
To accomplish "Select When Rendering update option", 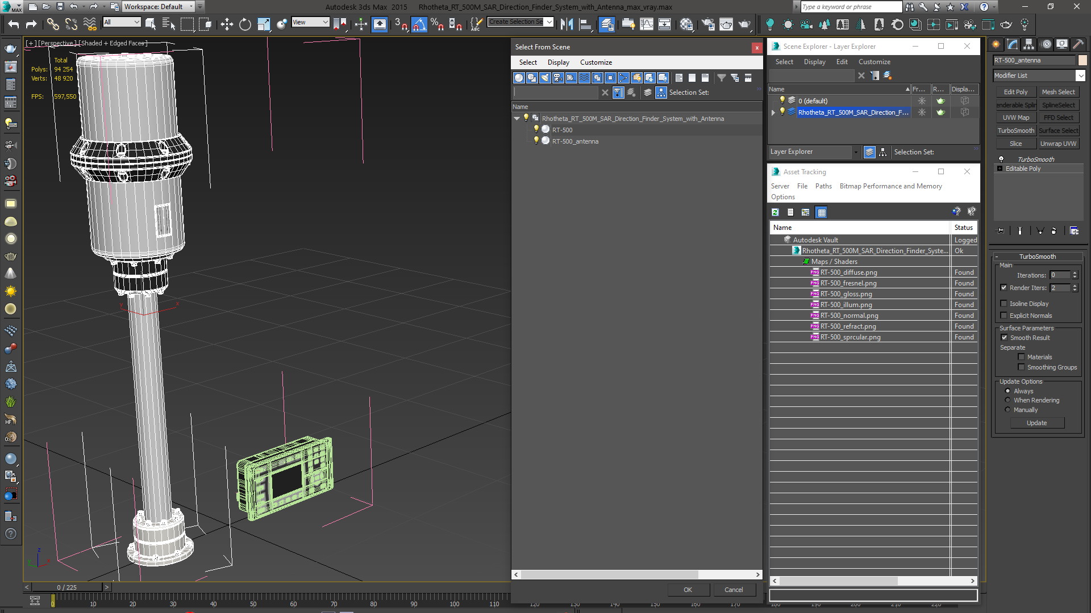I will (1007, 400).
